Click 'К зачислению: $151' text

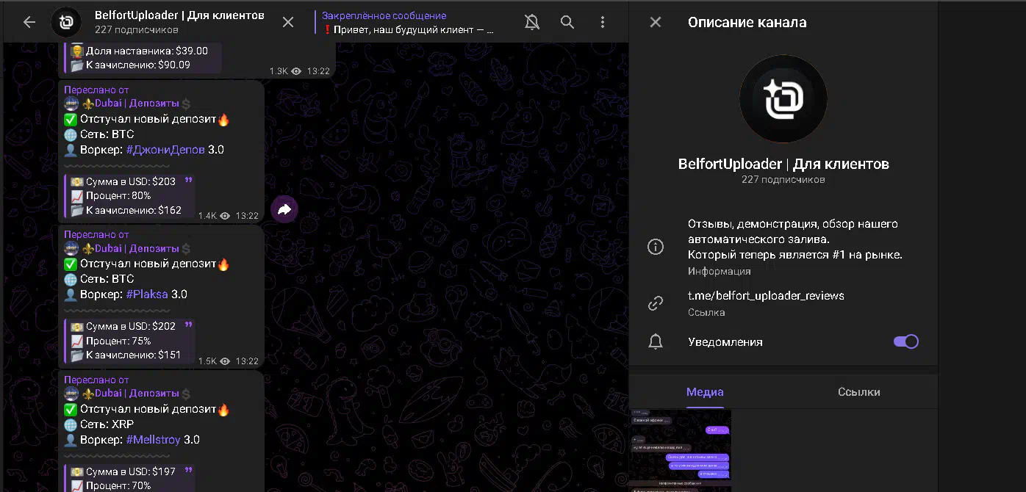[x=134, y=355]
